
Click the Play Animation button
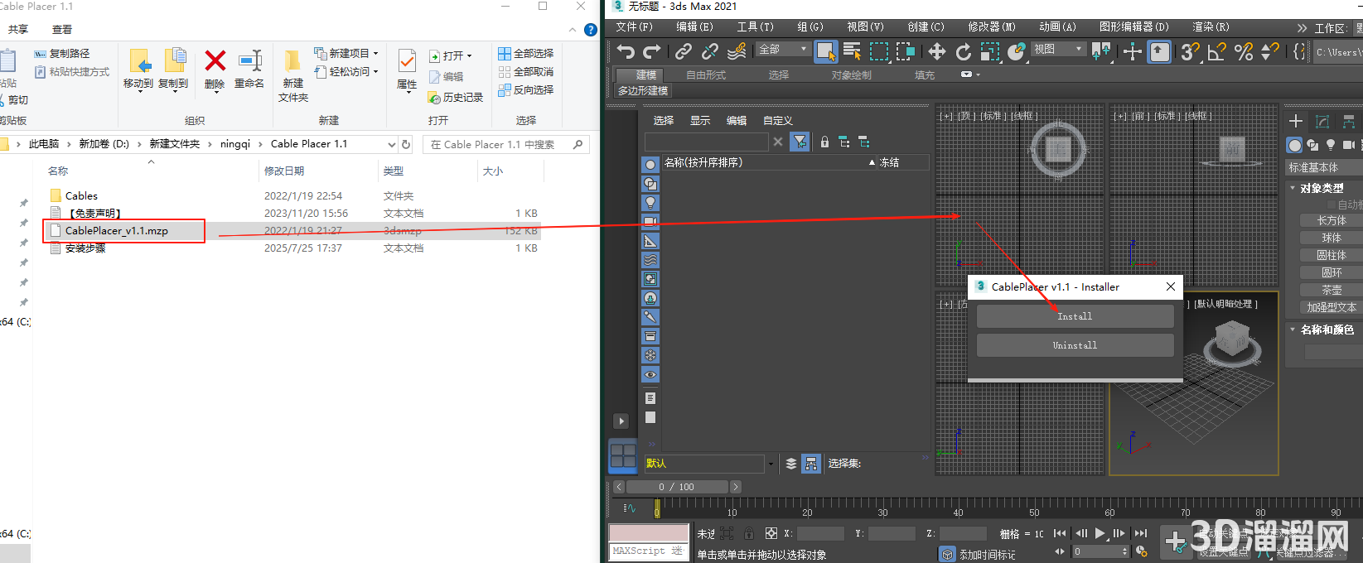(x=1100, y=533)
